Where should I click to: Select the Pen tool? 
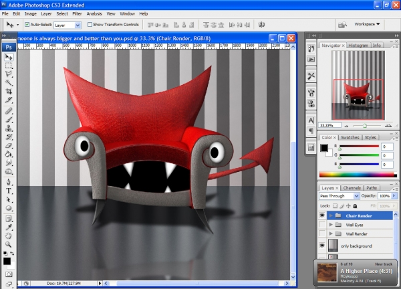(x=9, y=182)
